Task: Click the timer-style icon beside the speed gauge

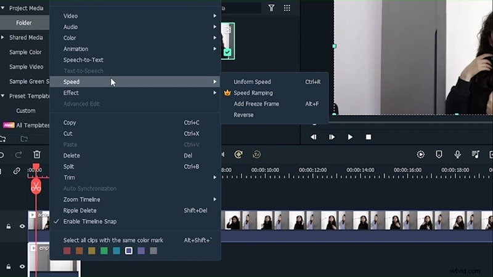Action: point(256,155)
